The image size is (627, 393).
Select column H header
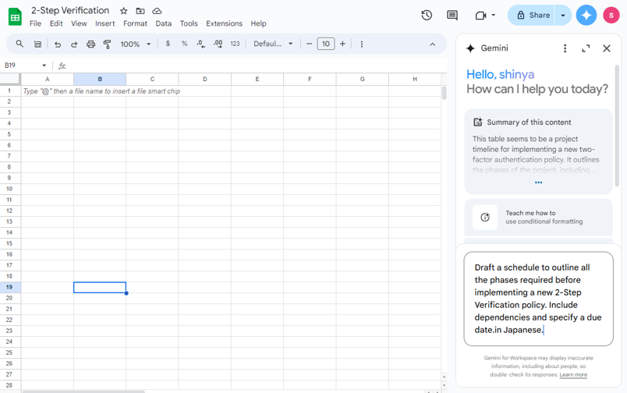[415, 79]
